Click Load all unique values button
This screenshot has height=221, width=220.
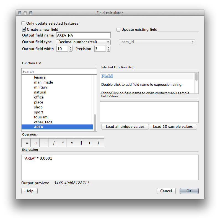(x=125, y=127)
